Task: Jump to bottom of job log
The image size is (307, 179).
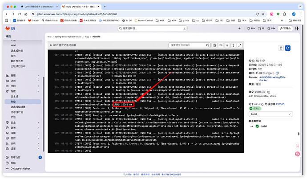Action: tap(234, 45)
